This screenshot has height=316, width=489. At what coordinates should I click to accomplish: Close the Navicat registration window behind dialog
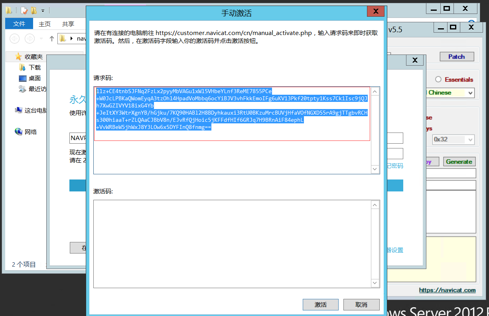click(x=415, y=60)
